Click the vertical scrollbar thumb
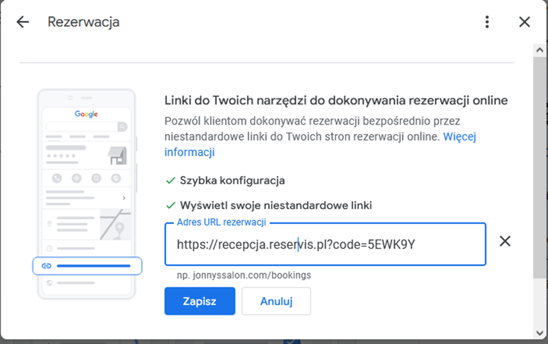Image resolution: width=548 pixels, height=344 pixels. coord(540,162)
